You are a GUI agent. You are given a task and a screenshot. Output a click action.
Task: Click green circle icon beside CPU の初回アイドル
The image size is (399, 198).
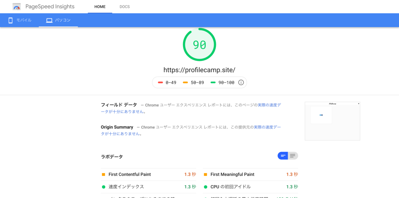[x=205, y=187]
